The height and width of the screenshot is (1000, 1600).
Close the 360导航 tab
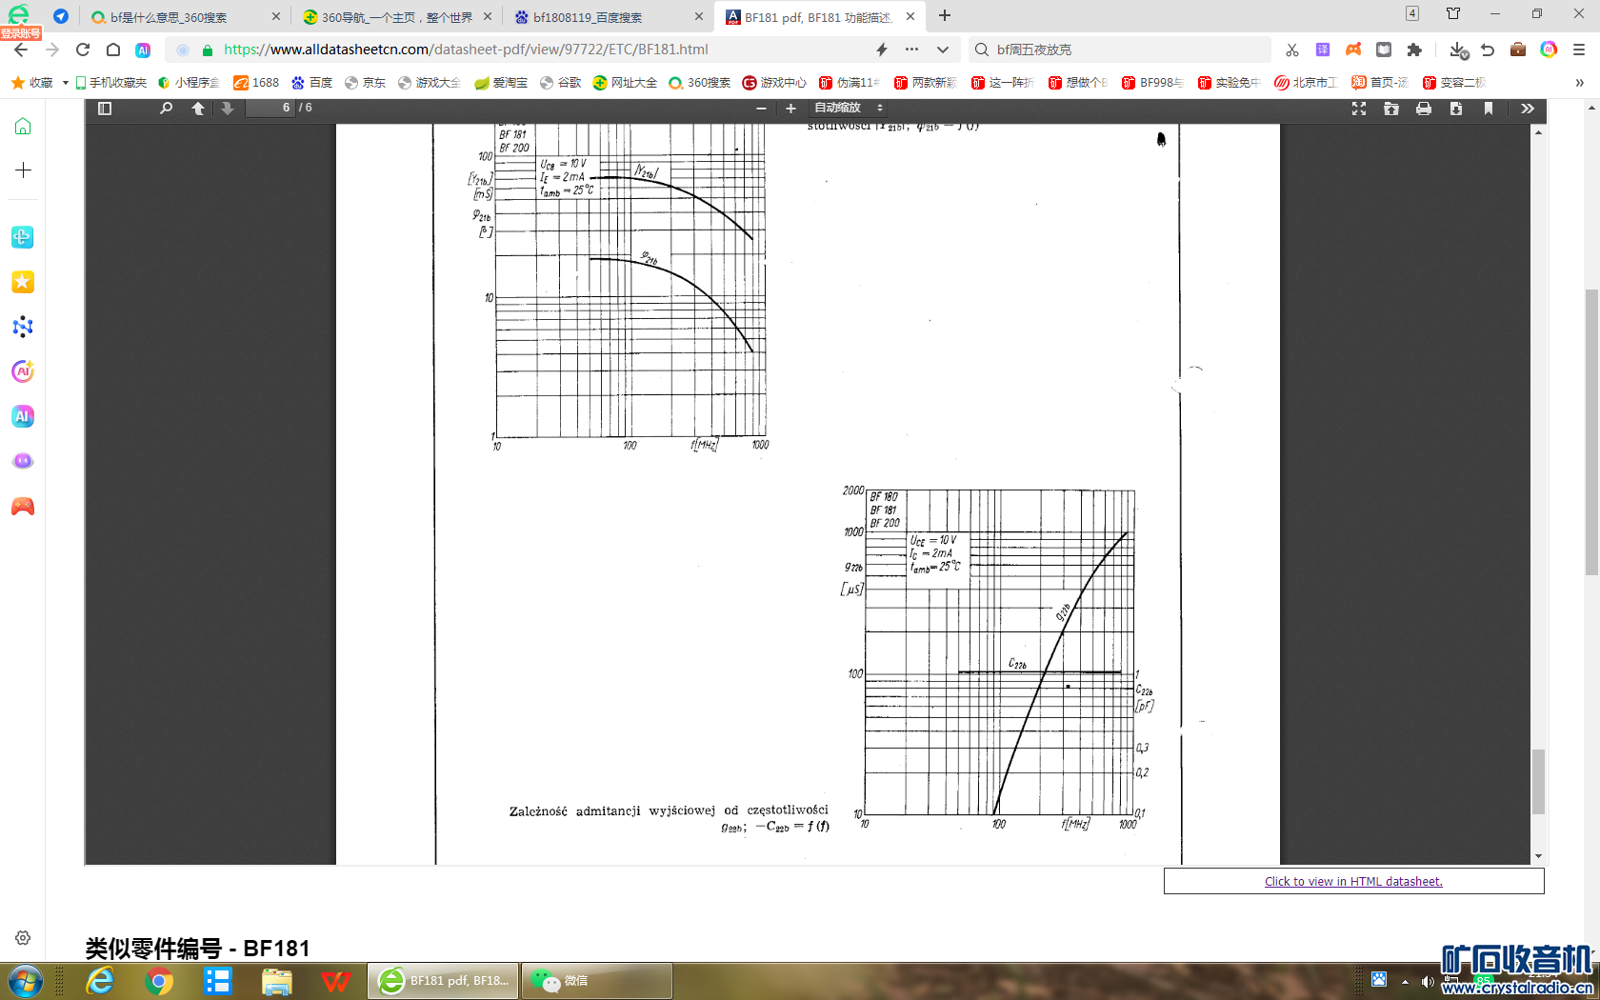point(488,17)
